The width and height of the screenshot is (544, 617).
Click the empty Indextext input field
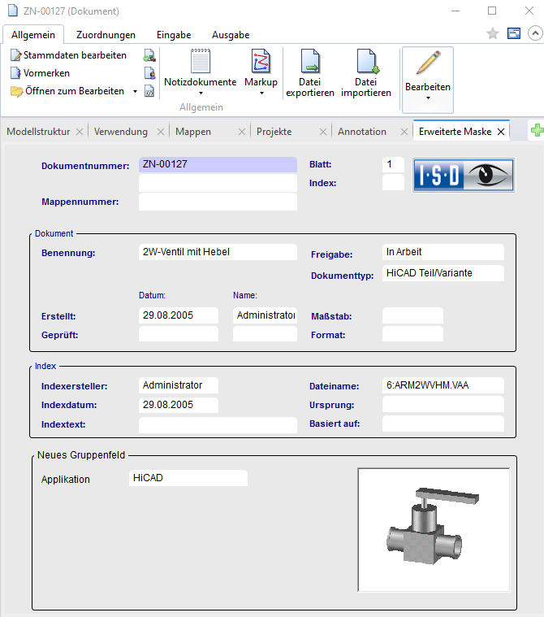(x=218, y=424)
